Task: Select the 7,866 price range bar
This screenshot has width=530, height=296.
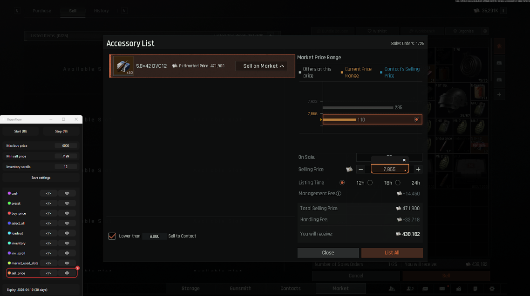Action: 372,119
